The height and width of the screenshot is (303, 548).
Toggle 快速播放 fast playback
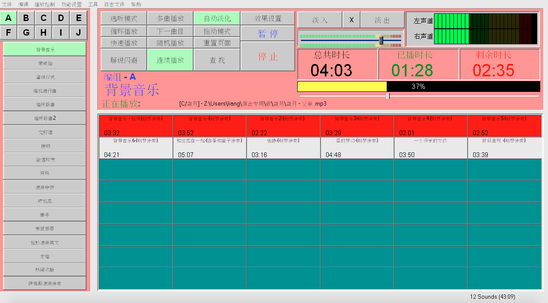coord(124,43)
